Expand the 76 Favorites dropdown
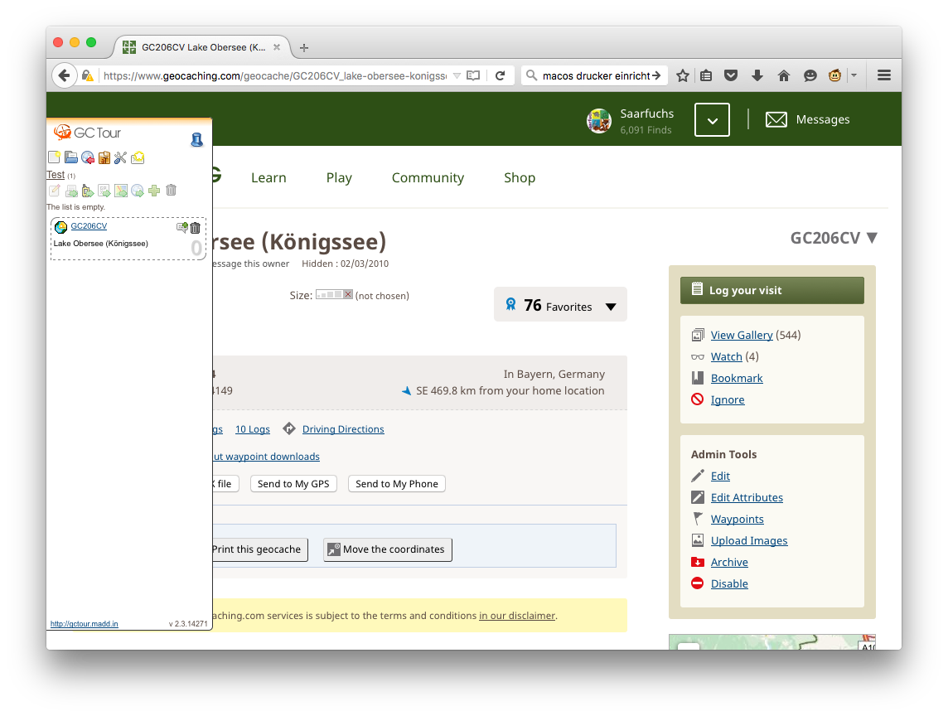The image size is (948, 716). click(611, 307)
